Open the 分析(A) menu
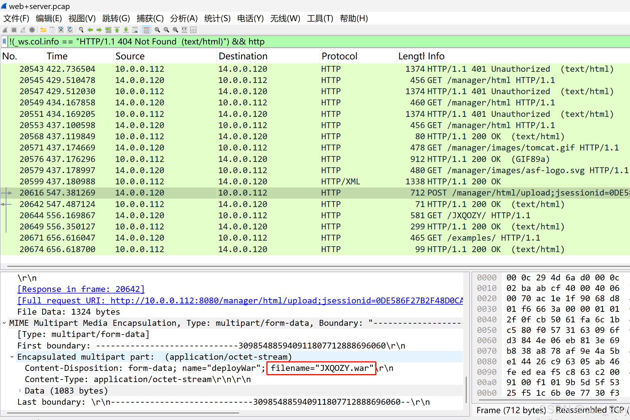Viewport: 630px width, 420px height. pyautogui.click(x=184, y=19)
